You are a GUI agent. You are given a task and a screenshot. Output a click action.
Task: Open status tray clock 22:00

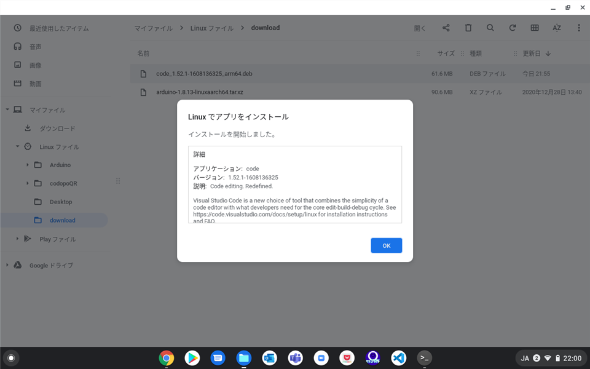572,358
